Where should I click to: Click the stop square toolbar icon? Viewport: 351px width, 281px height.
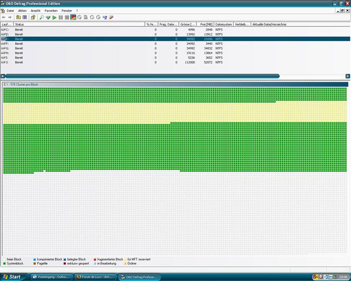pos(67,17)
